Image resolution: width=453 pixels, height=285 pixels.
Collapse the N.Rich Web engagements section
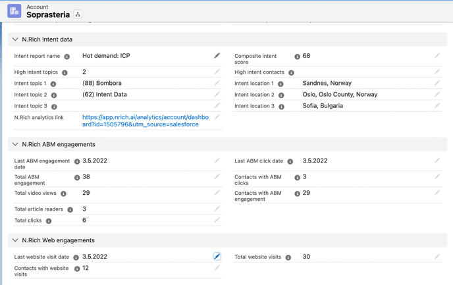tap(15, 240)
